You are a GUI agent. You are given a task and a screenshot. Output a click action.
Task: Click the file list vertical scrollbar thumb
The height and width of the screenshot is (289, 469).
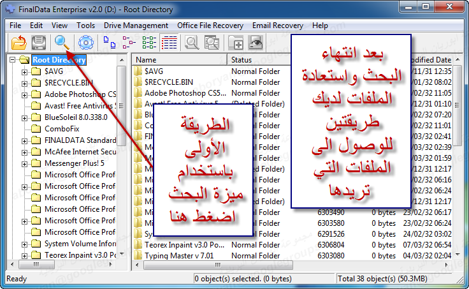458,105
